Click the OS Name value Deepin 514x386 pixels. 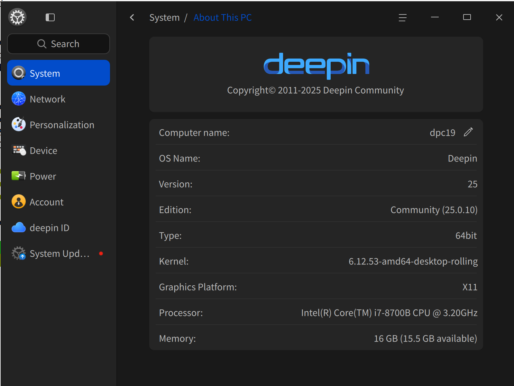click(x=463, y=159)
